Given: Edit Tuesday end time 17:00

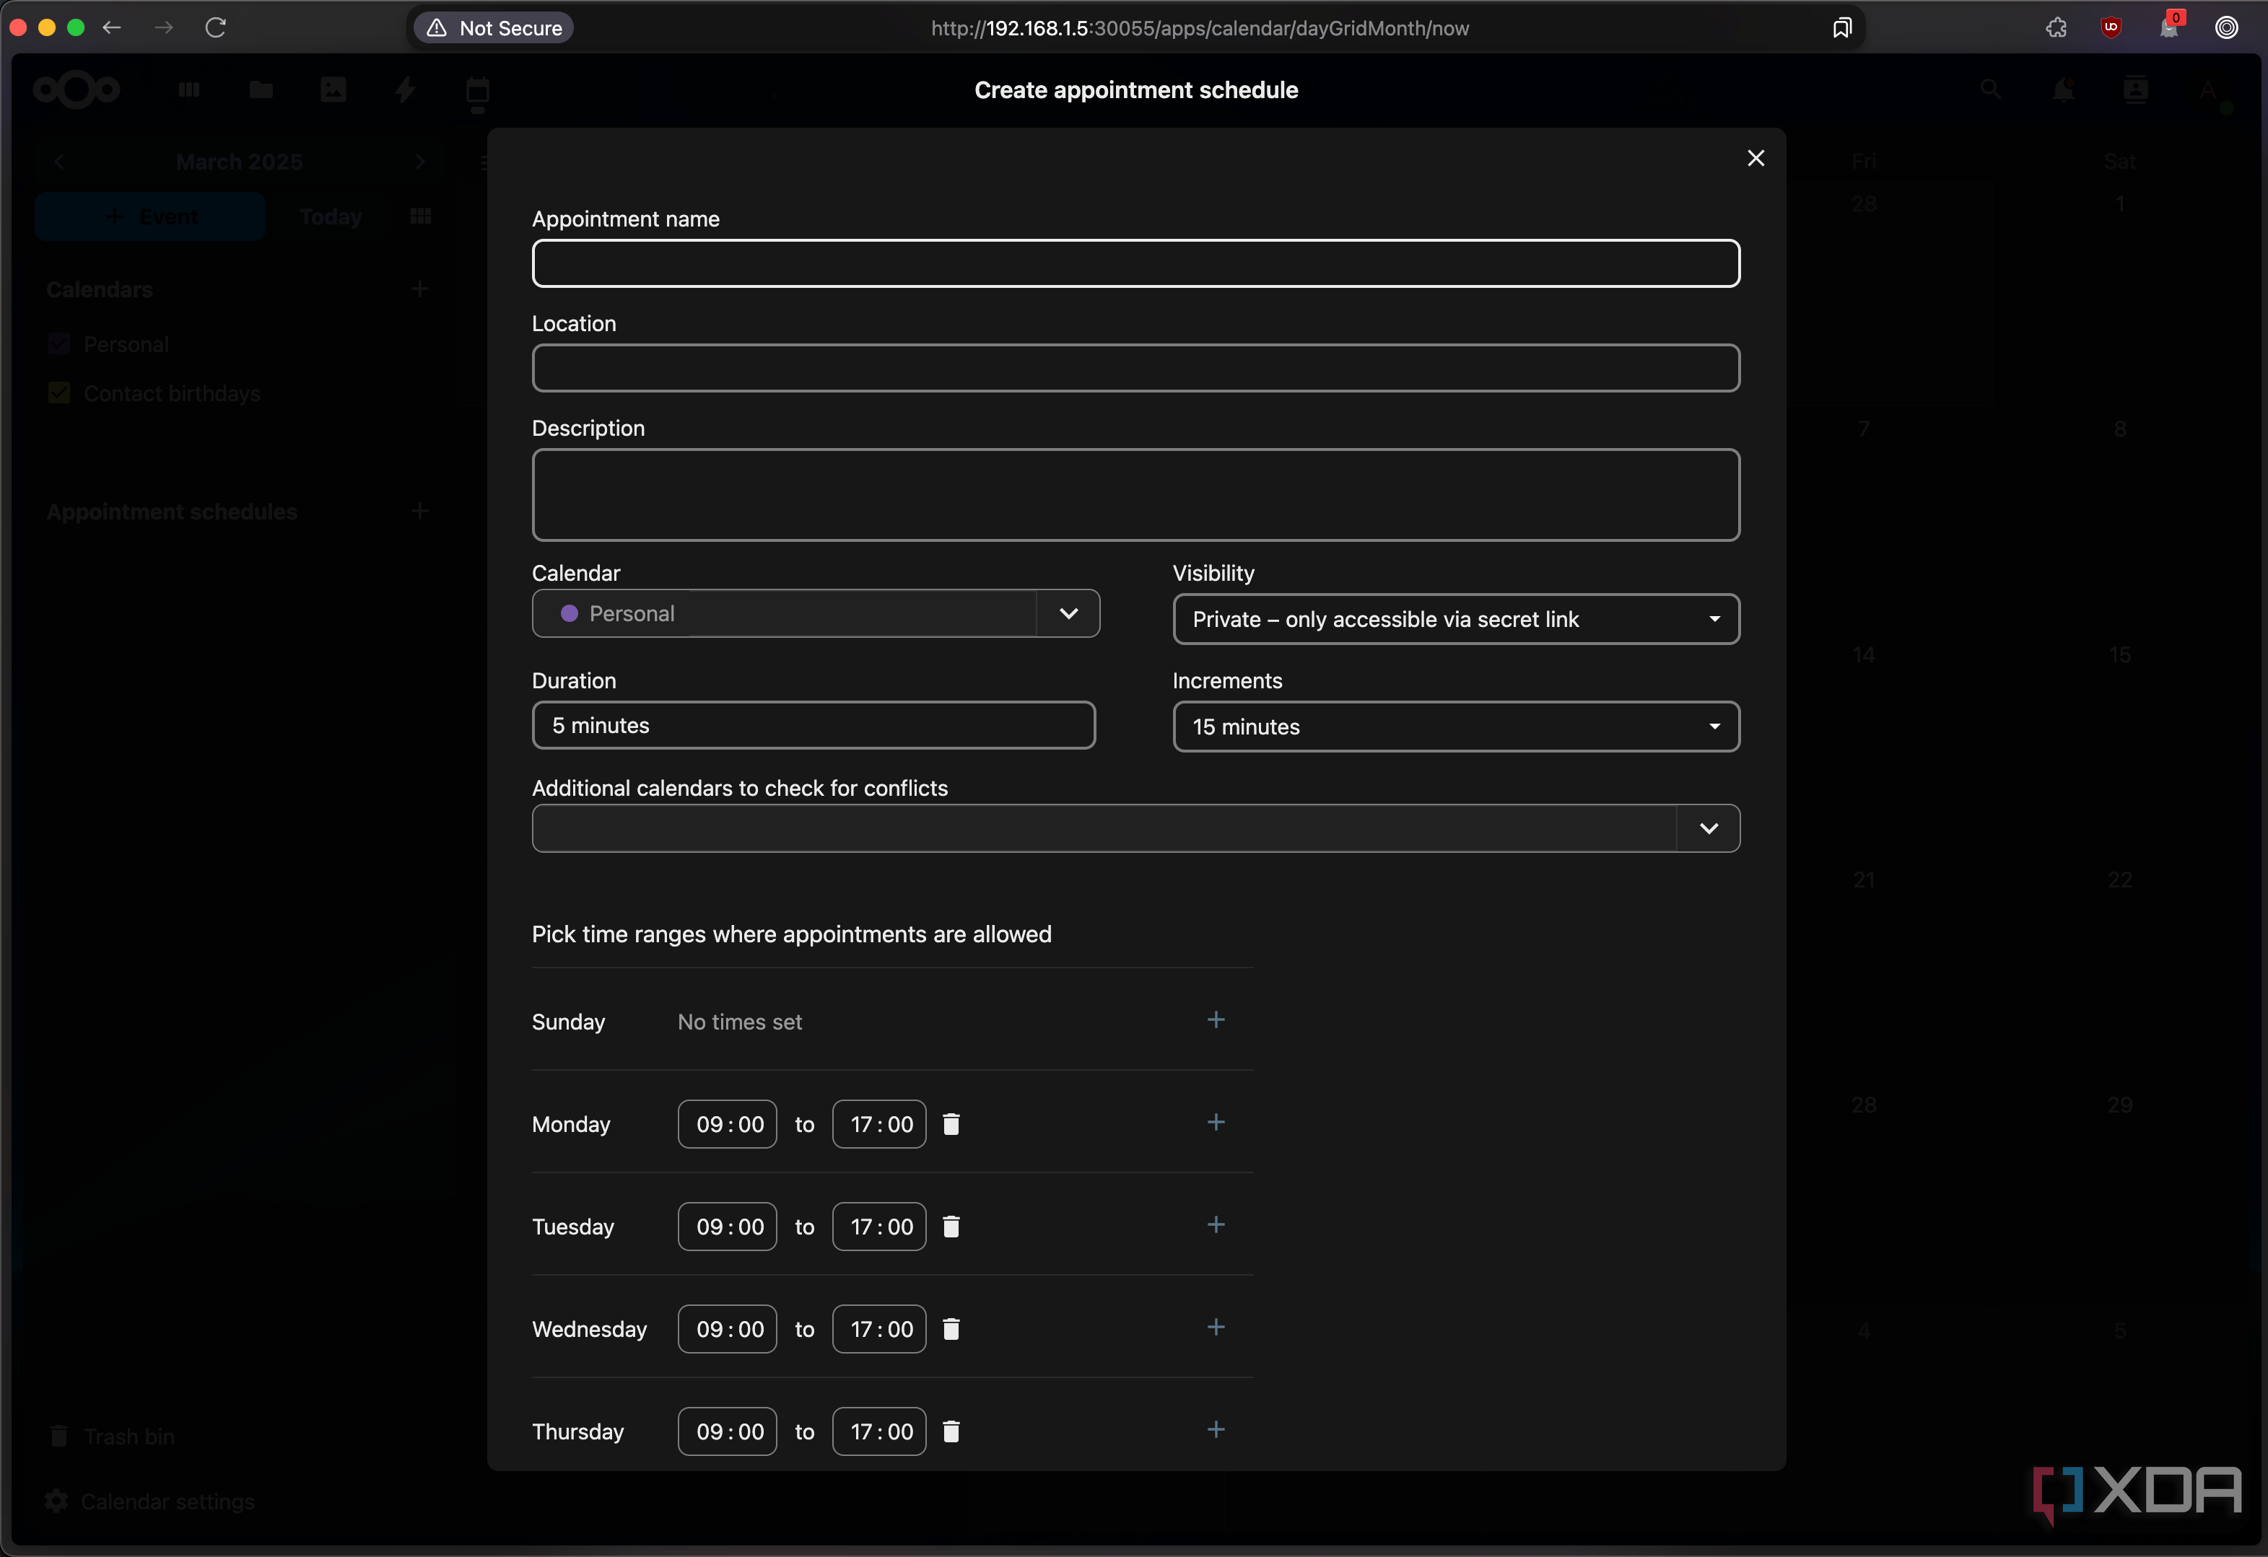Looking at the screenshot, I should [878, 1227].
